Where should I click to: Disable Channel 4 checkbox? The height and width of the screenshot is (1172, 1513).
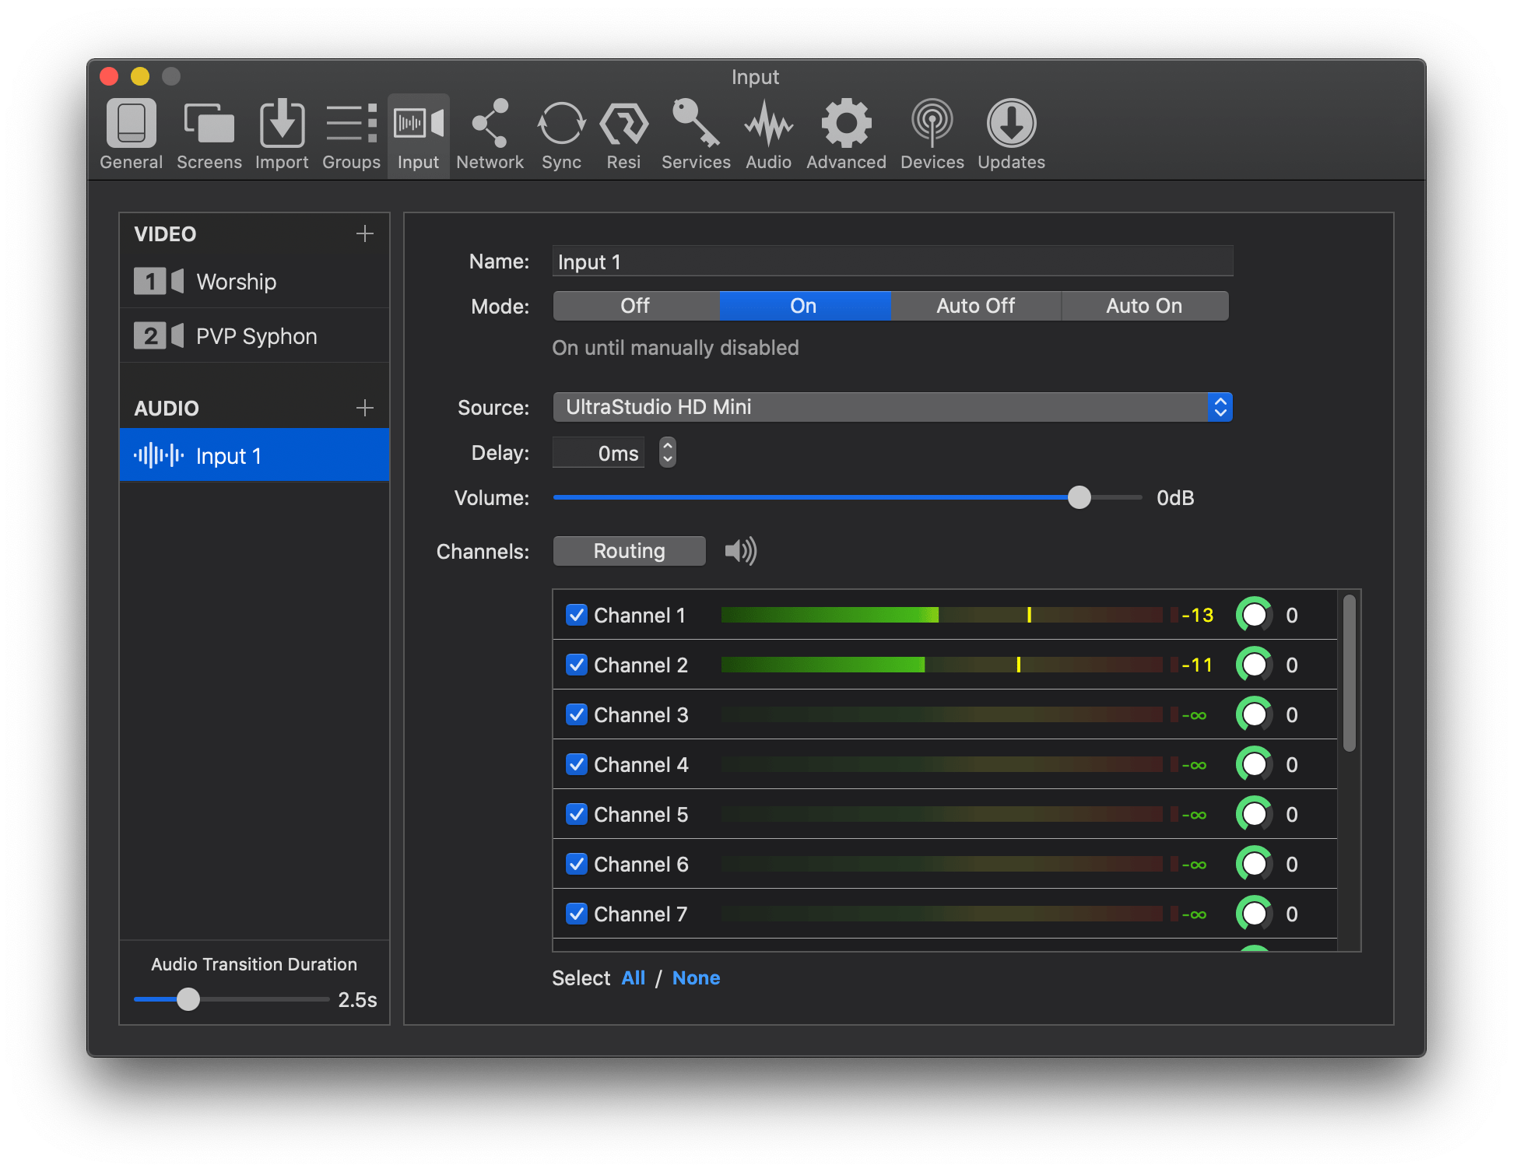point(576,764)
